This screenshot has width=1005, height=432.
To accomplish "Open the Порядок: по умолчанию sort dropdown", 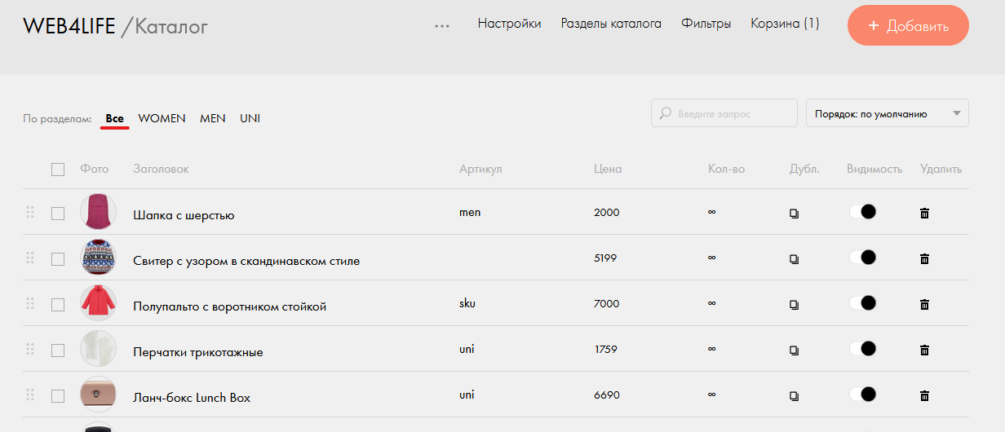I will coord(887,114).
